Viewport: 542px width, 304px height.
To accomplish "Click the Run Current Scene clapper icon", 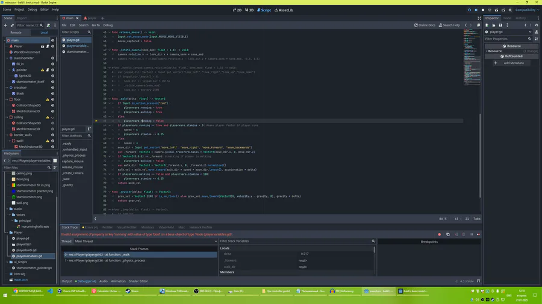I will click(496, 10).
